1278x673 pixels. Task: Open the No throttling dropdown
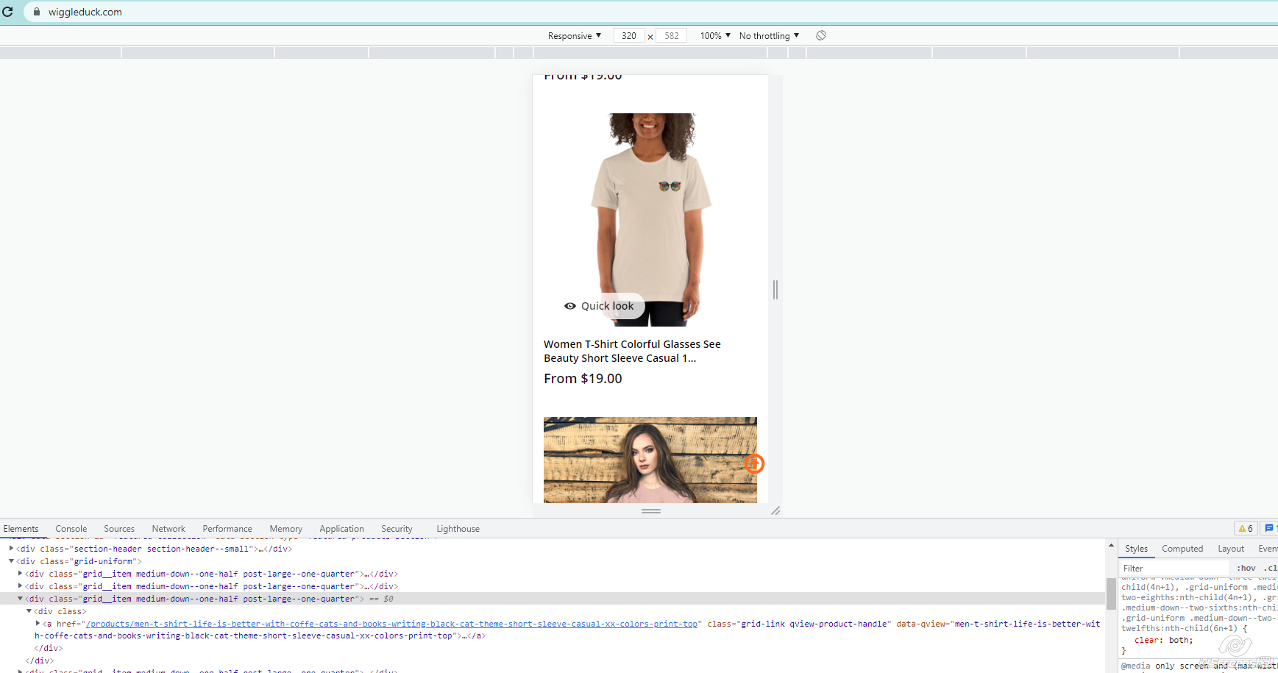(x=768, y=35)
